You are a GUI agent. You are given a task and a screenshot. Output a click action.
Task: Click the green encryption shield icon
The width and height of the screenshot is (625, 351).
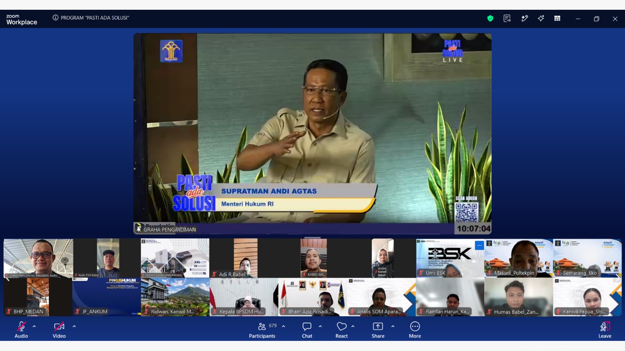tap(490, 18)
